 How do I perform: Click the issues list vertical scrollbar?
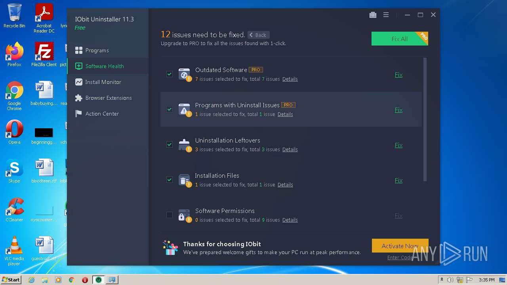pyautogui.click(x=425, y=120)
